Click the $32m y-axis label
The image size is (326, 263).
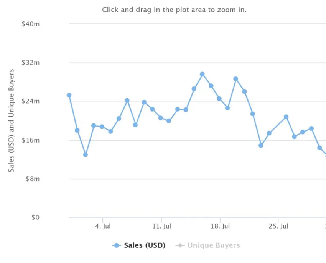[x=31, y=63]
